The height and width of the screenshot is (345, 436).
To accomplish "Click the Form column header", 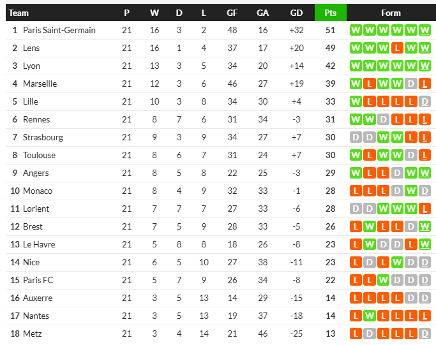I will point(391,13).
